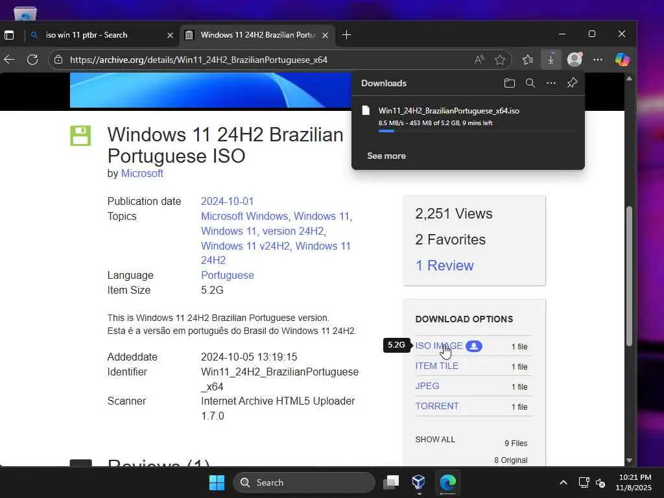Click the green floppy disk software icon

(80, 136)
